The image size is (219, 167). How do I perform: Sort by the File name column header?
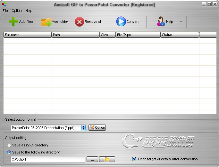pos(28,35)
